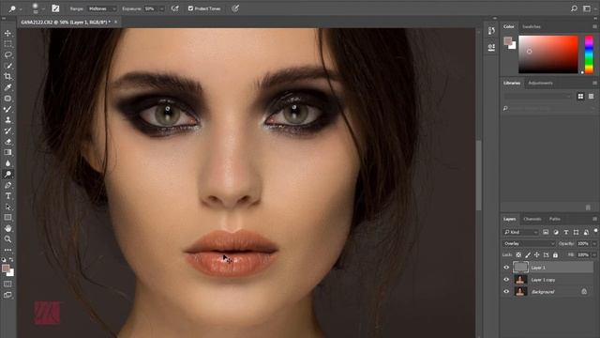
Task: Open the History panel icon in collapsed dock
Action: [x=491, y=31]
